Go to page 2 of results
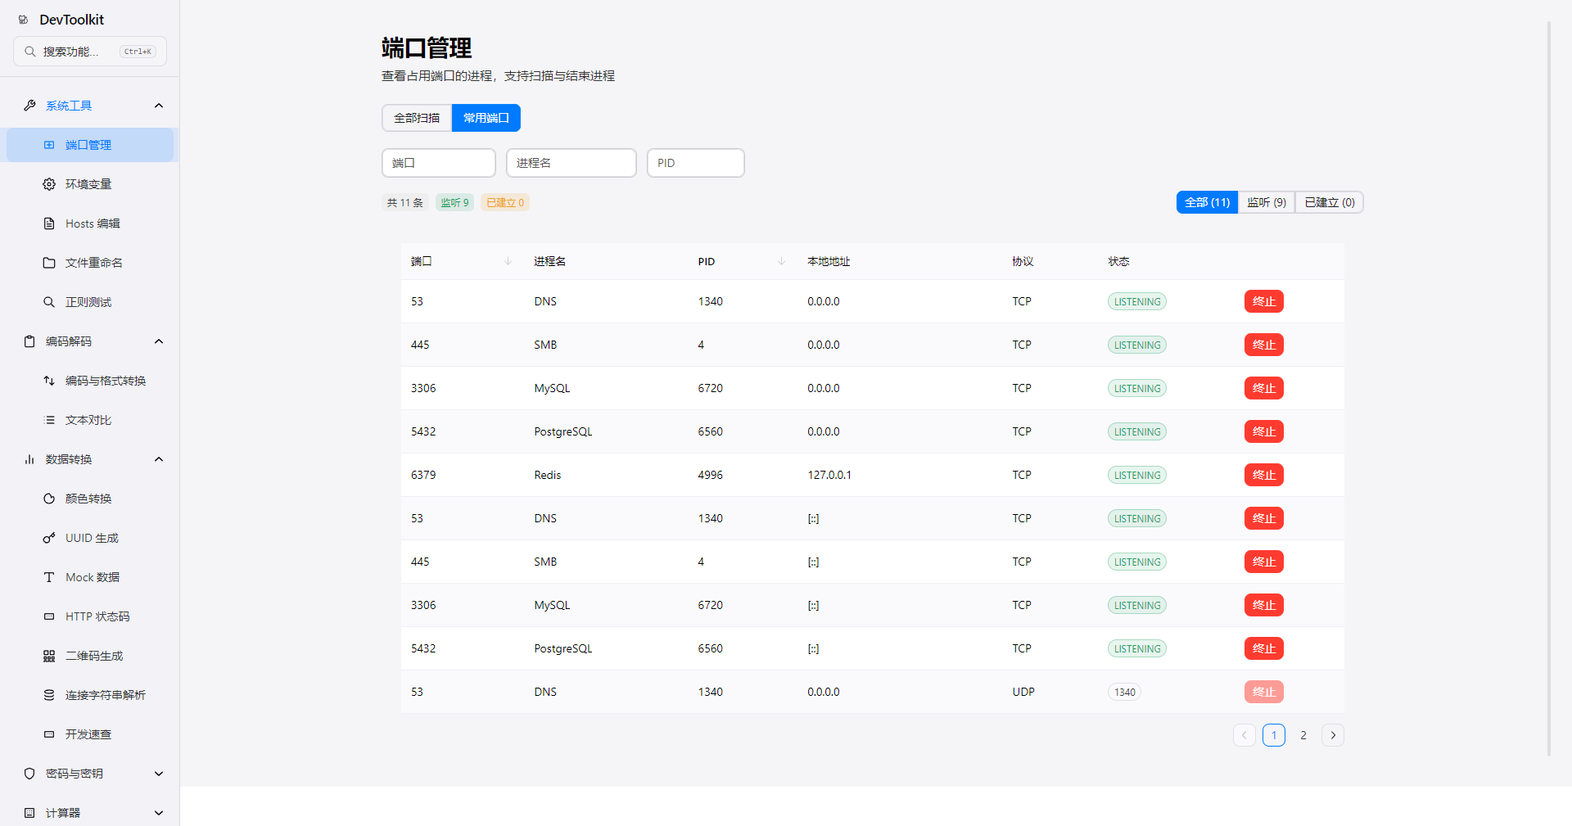The height and width of the screenshot is (826, 1572). [1303, 735]
